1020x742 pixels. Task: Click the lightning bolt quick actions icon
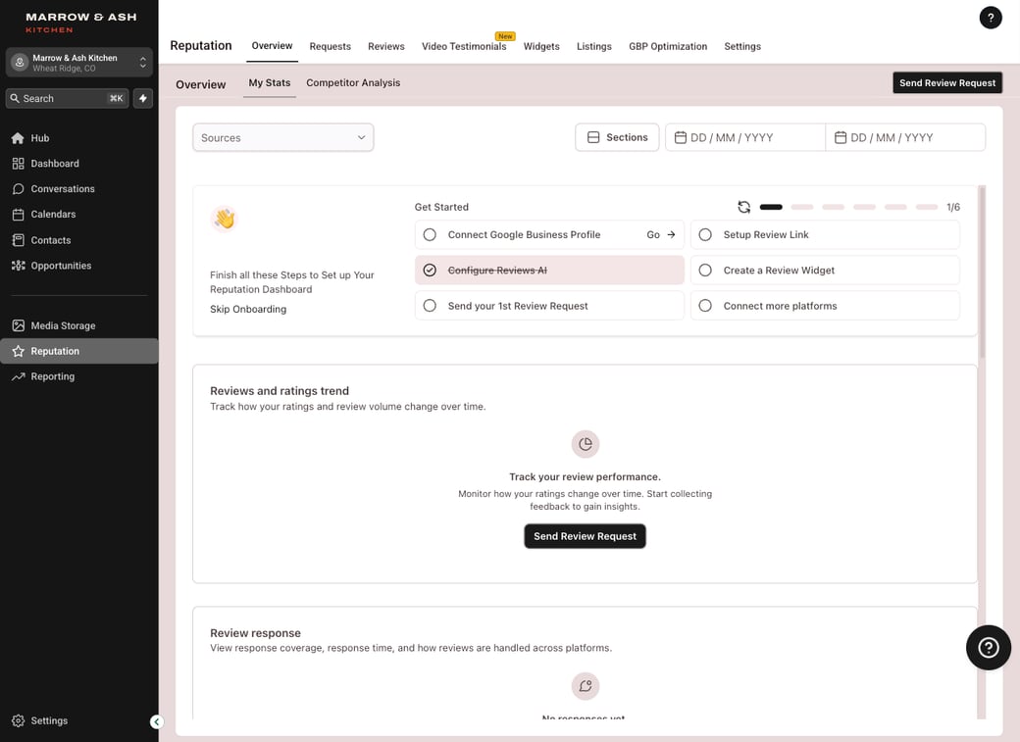pos(143,98)
